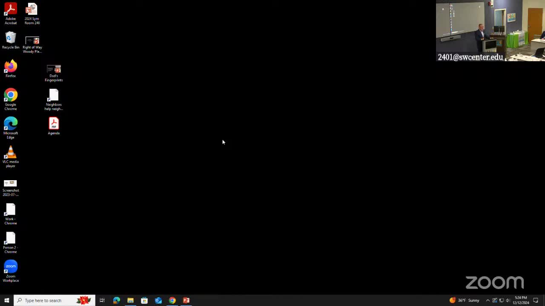Select the Screenshot 2023-07 image file
The image size is (545, 306).
[x=11, y=188]
